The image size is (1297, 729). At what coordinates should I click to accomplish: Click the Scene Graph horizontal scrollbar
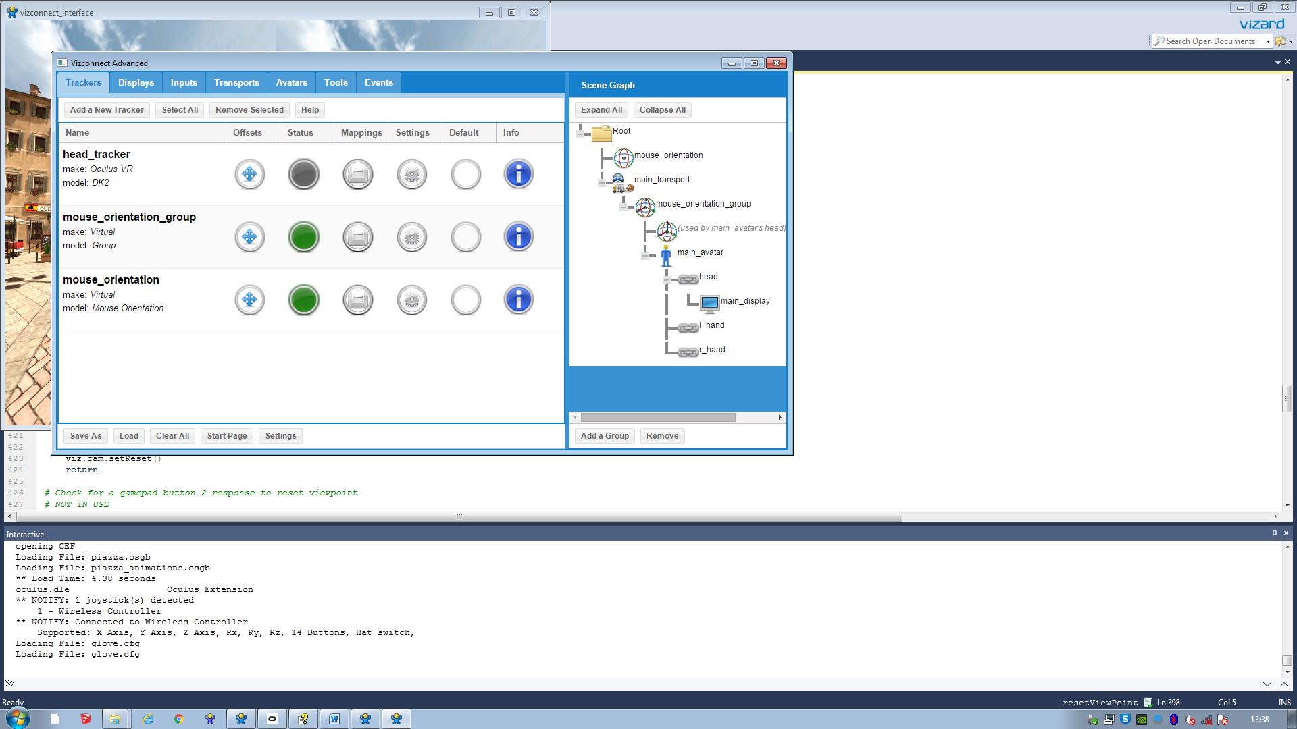657,417
